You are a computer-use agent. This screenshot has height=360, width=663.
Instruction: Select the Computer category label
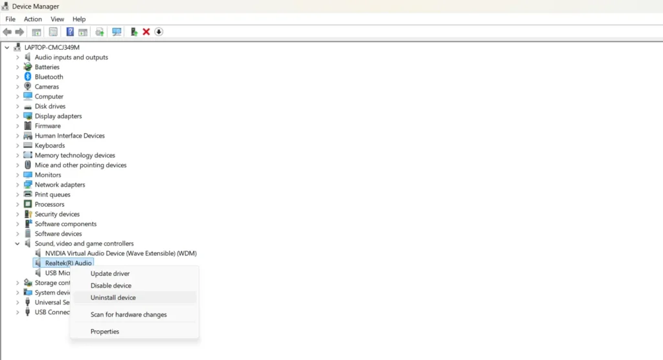coord(49,96)
